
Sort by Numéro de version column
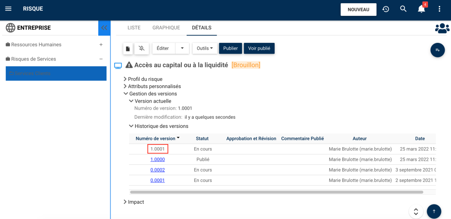coord(157,138)
